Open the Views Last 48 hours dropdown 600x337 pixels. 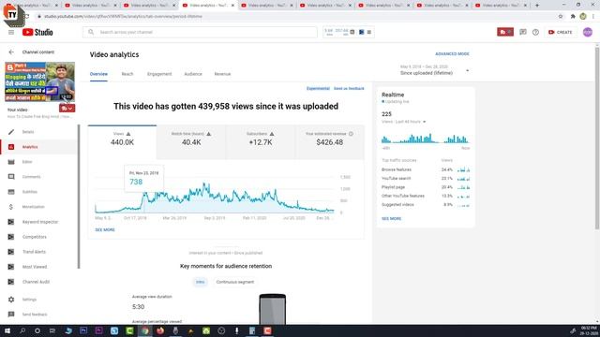(x=404, y=122)
